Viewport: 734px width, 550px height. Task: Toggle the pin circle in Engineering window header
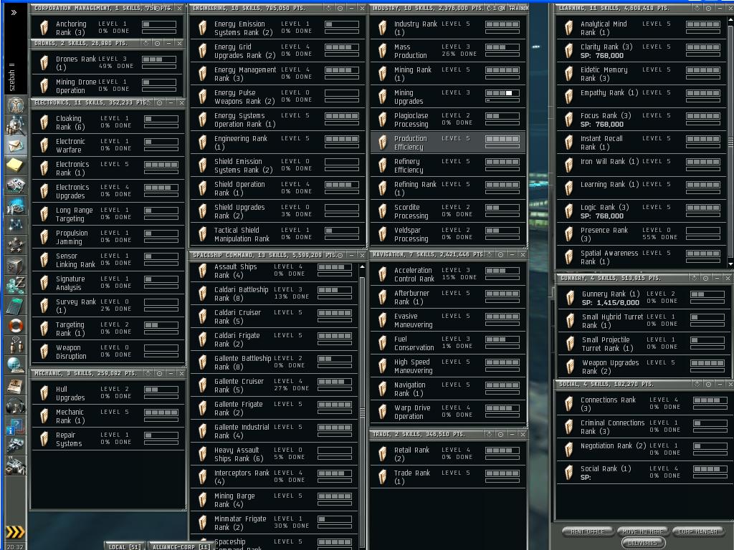click(x=340, y=8)
